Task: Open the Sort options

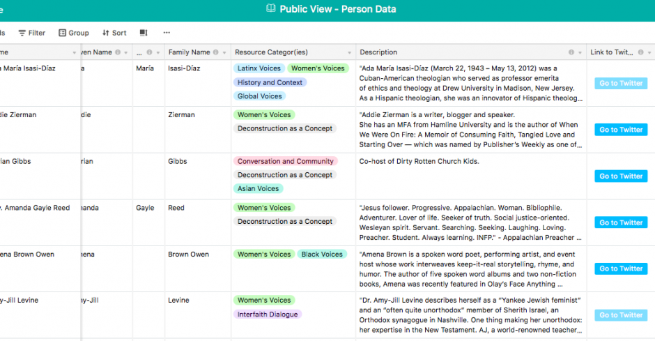Action: 114,33
